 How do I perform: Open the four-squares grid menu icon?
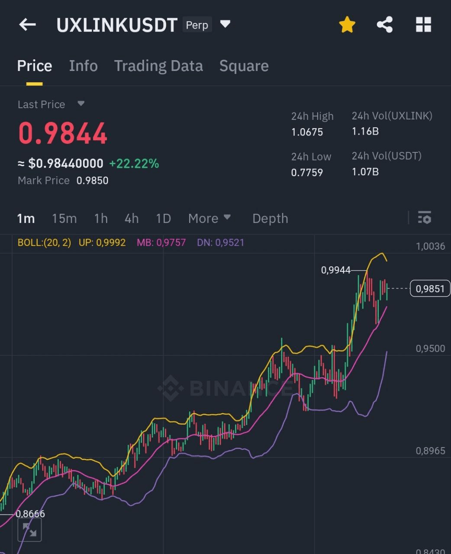coord(423,25)
